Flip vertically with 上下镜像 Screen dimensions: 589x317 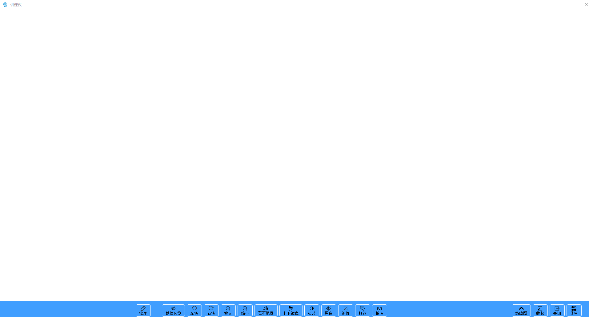pos(291,311)
